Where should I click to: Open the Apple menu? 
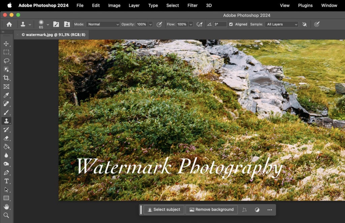[x=9, y=5]
